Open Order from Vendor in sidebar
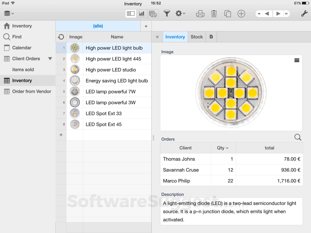The width and height of the screenshot is (311, 233). pos(31,92)
